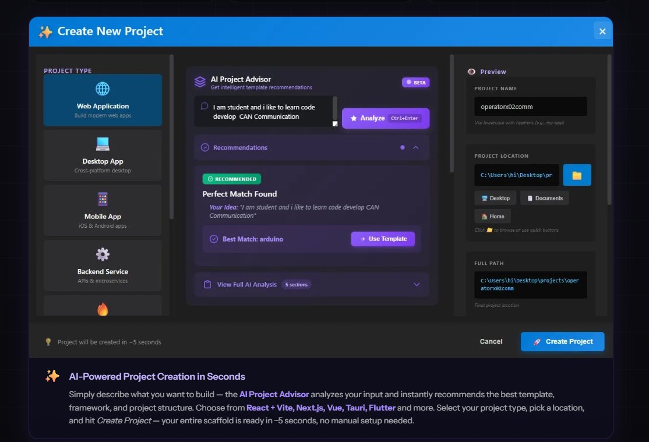Collapse the Recommendations section

click(416, 147)
